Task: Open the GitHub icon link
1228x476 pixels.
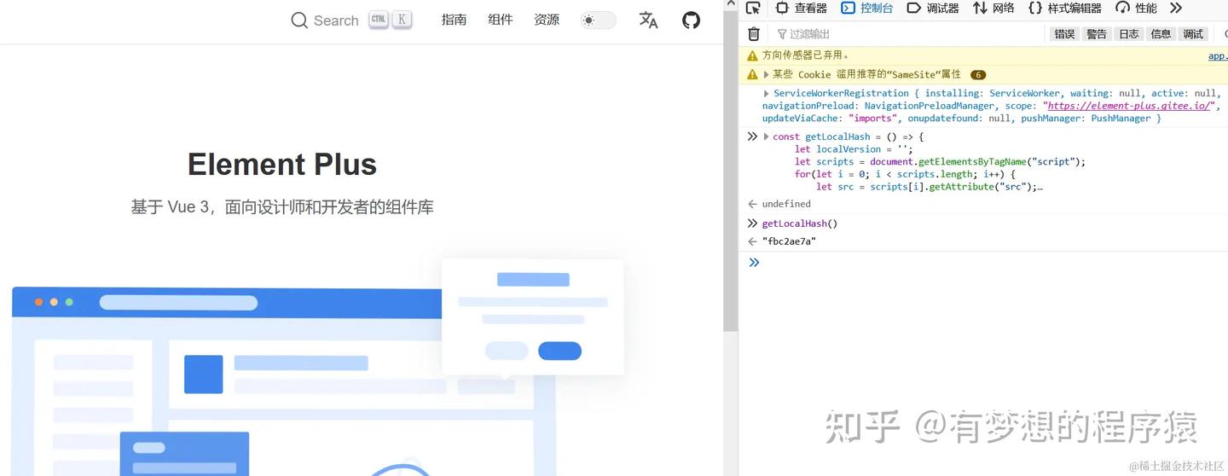Action: (x=692, y=20)
